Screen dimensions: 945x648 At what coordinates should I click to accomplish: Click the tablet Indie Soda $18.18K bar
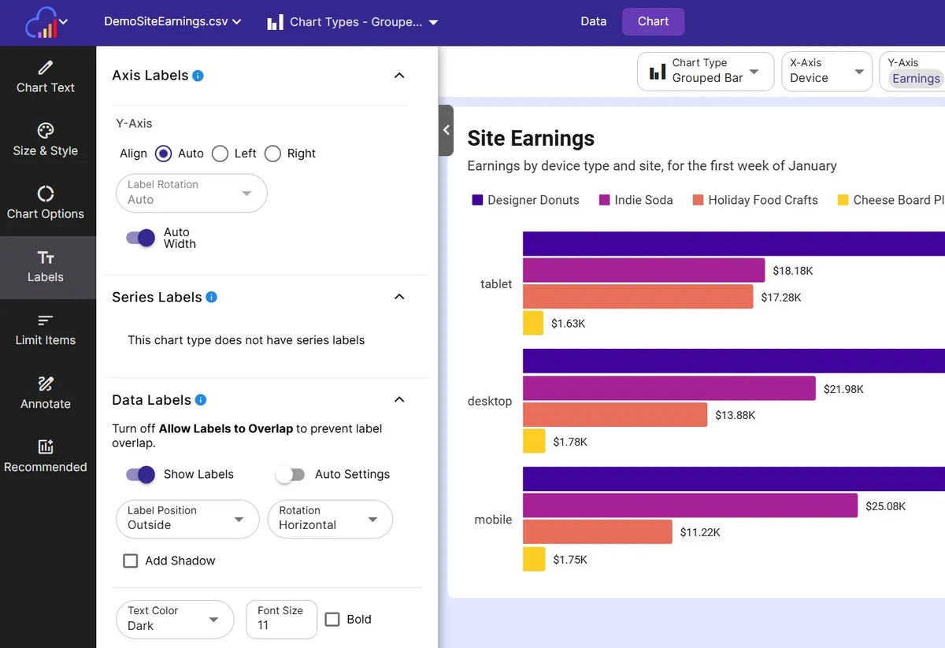tap(644, 270)
